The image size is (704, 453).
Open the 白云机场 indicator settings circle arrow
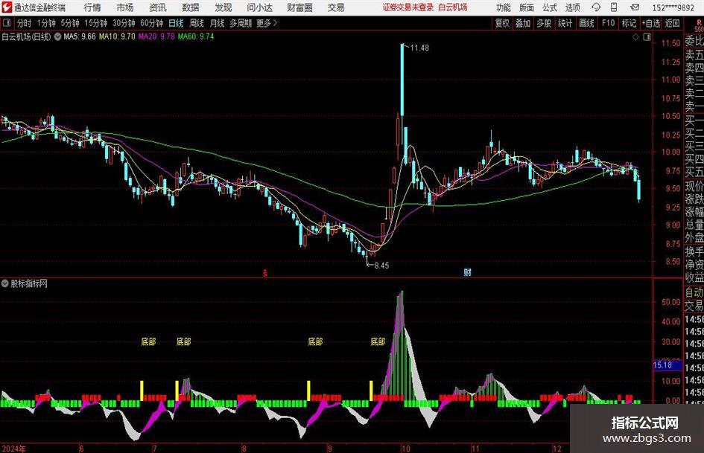[58, 36]
